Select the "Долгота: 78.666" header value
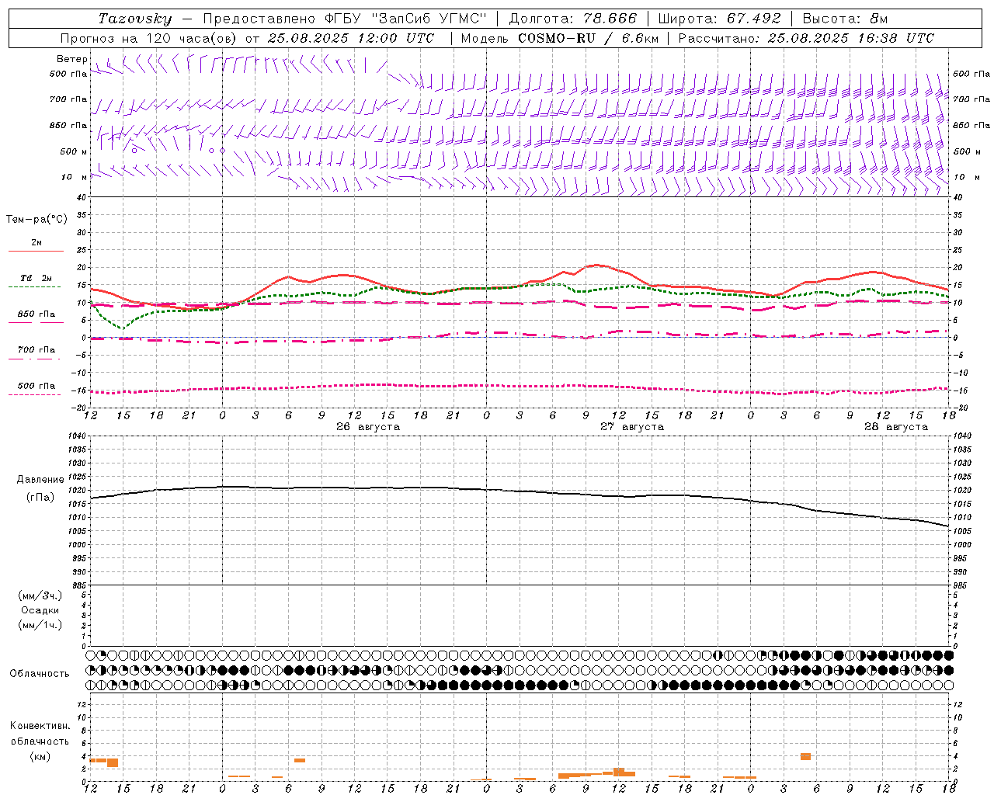This screenshot has width=994, height=795. pyautogui.click(x=572, y=19)
